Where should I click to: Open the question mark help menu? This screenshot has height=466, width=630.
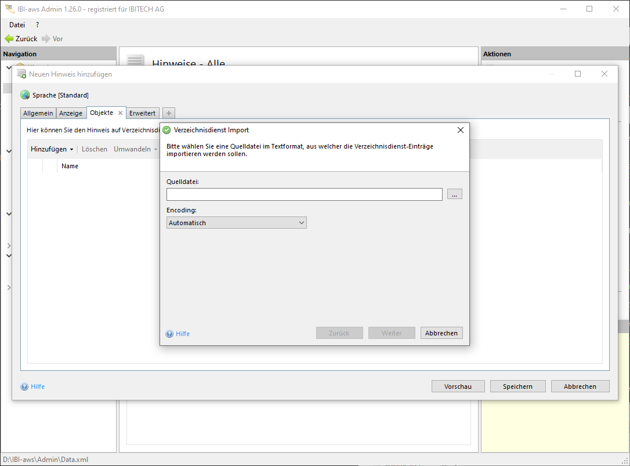[38, 25]
